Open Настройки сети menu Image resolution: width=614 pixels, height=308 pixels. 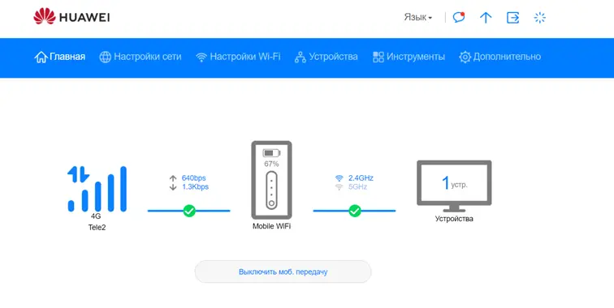point(141,57)
